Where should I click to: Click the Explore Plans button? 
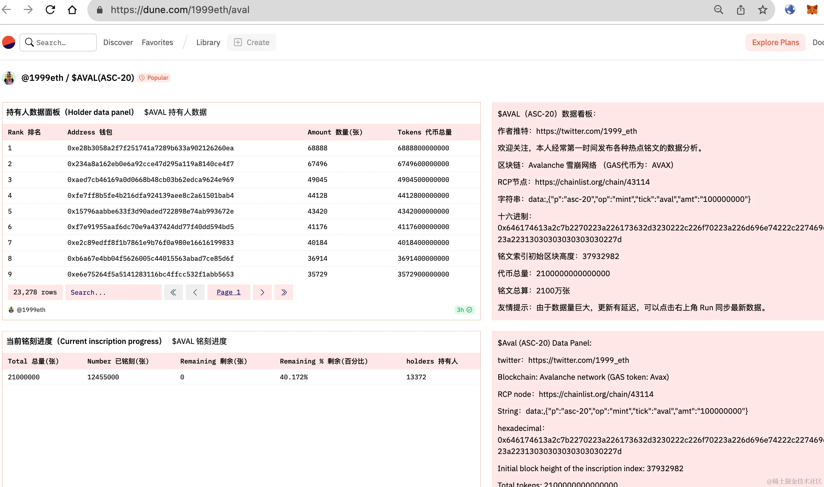775,42
